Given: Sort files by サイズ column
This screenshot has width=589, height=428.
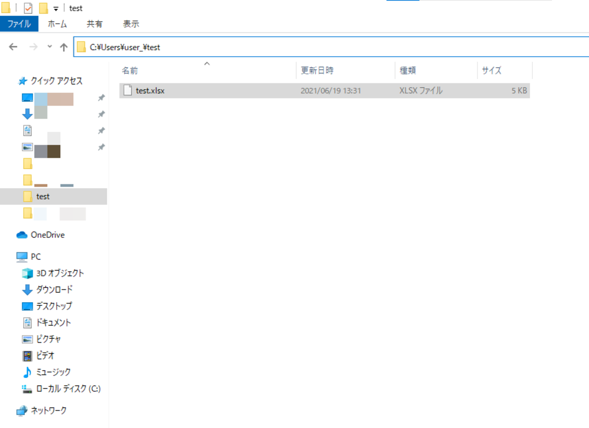Looking at the screenshot, I should pos(491,71).
